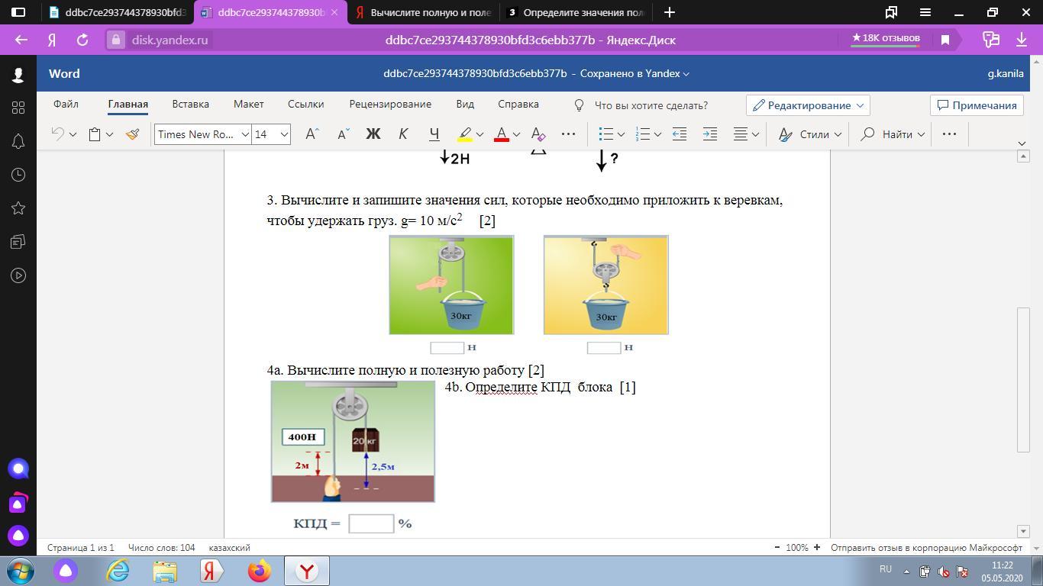Expand the undo history dropdown arrow

(73, 134)
